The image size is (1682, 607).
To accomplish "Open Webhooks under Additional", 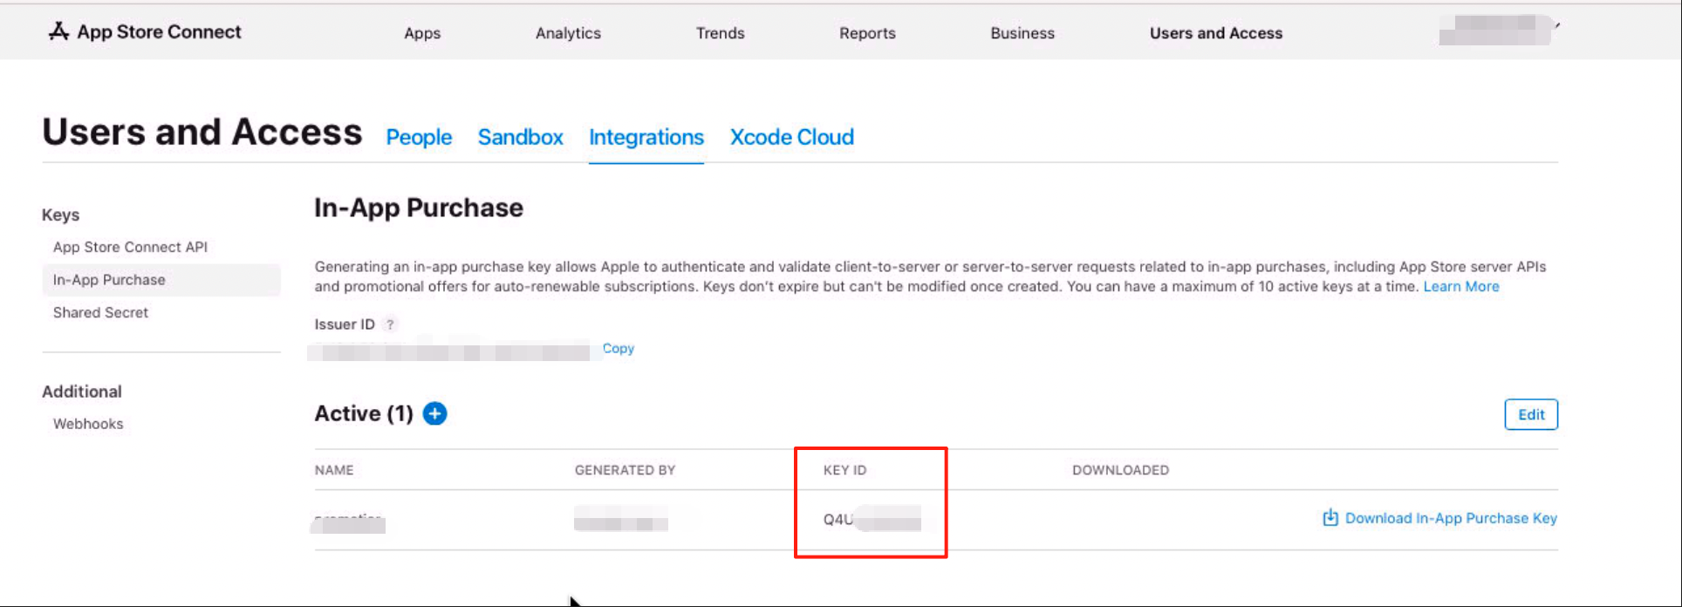I will (88, 424).
